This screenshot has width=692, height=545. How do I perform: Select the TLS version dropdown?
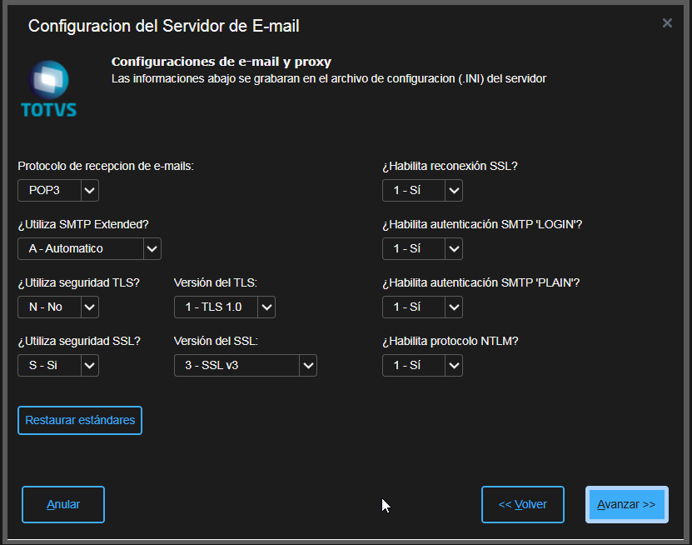(x=224, y=307)
